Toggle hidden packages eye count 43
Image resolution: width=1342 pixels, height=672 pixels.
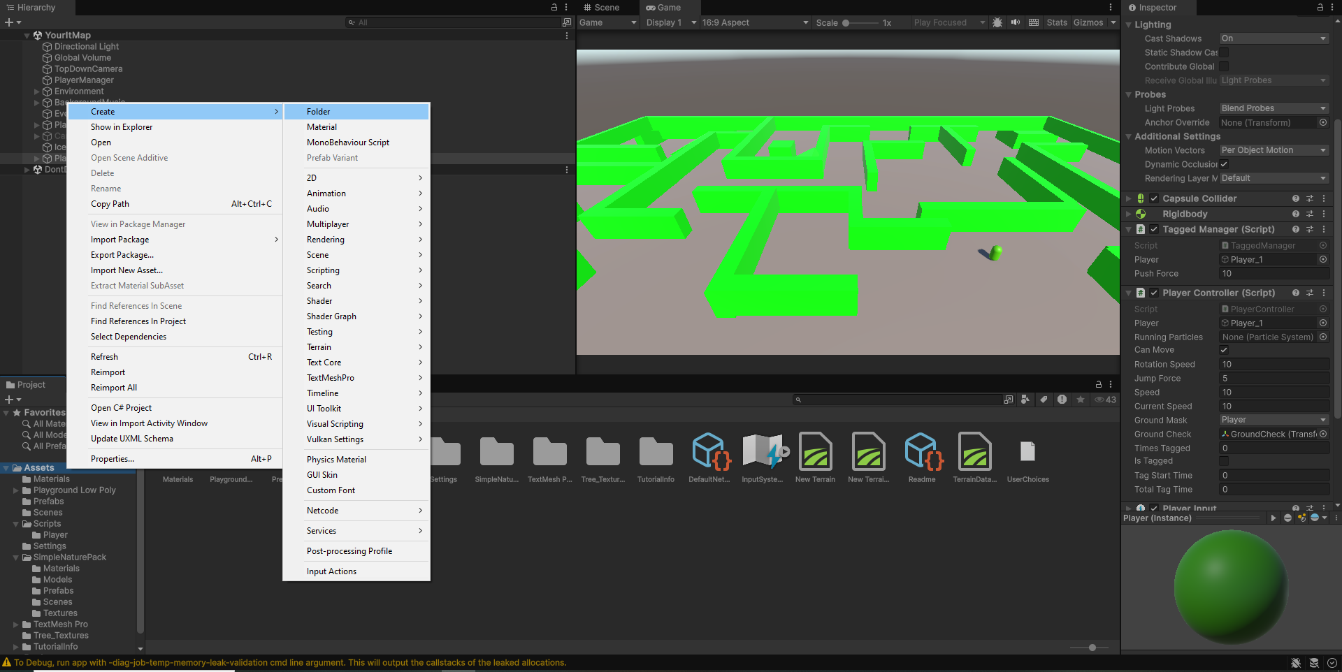click(1106, 400)
